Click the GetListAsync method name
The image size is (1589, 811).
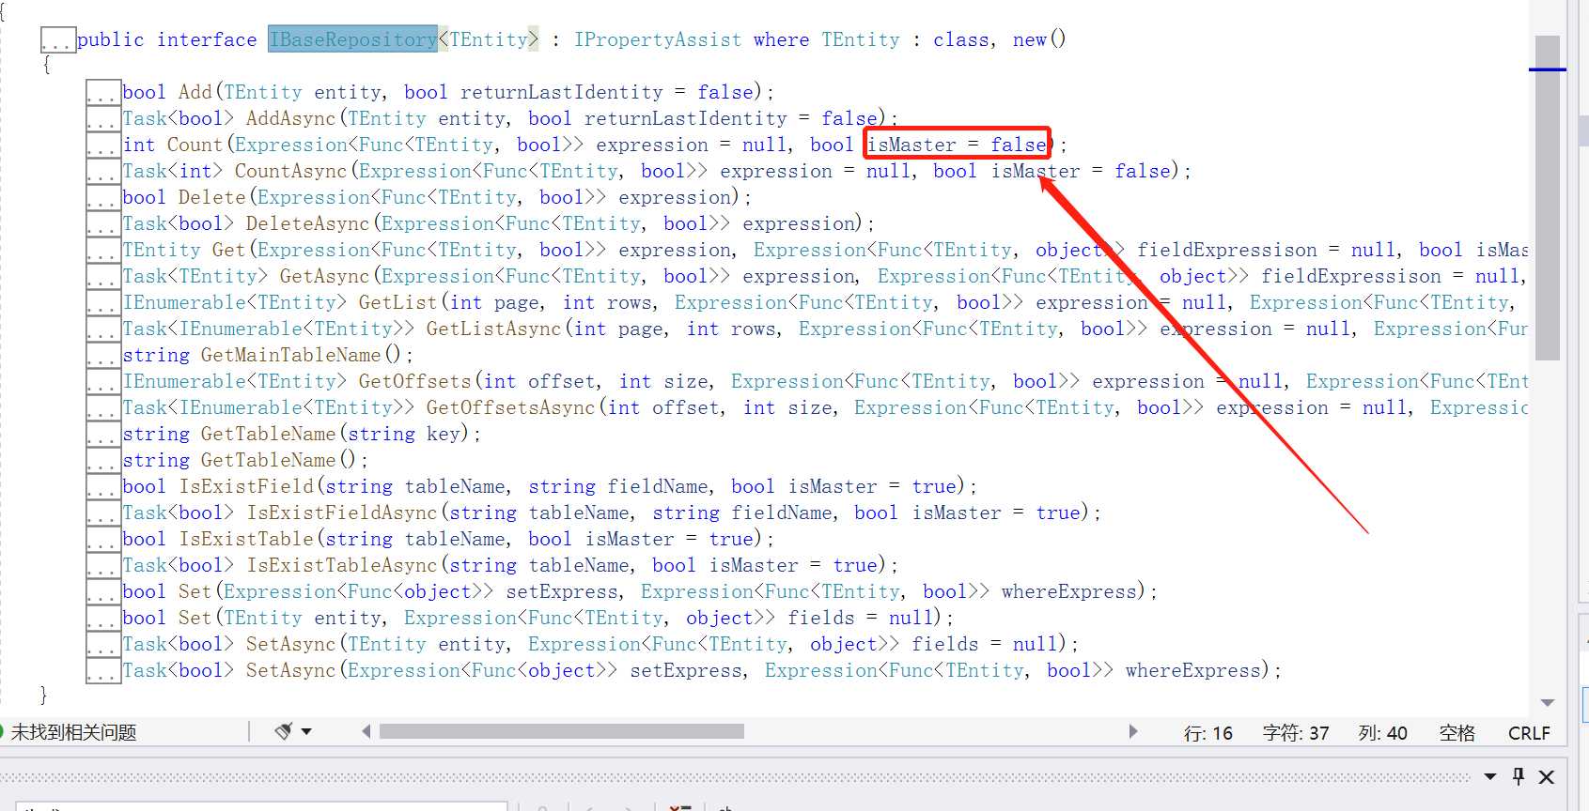[493, 329]
